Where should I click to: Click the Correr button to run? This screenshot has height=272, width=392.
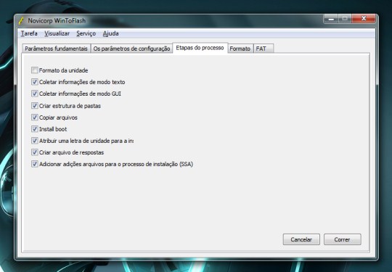(x=342, y=239)
